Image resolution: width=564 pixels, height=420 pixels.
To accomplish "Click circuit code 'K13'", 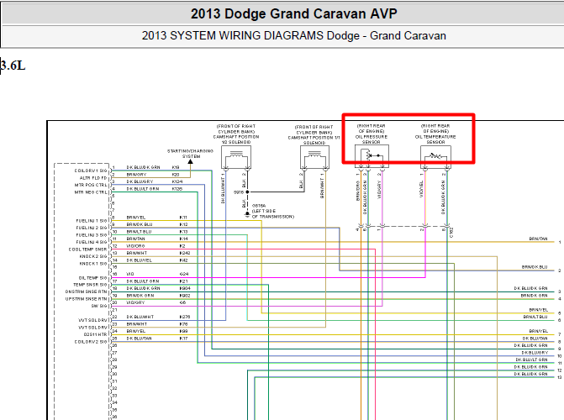I will pyautogui.click(x=183, y=232).
